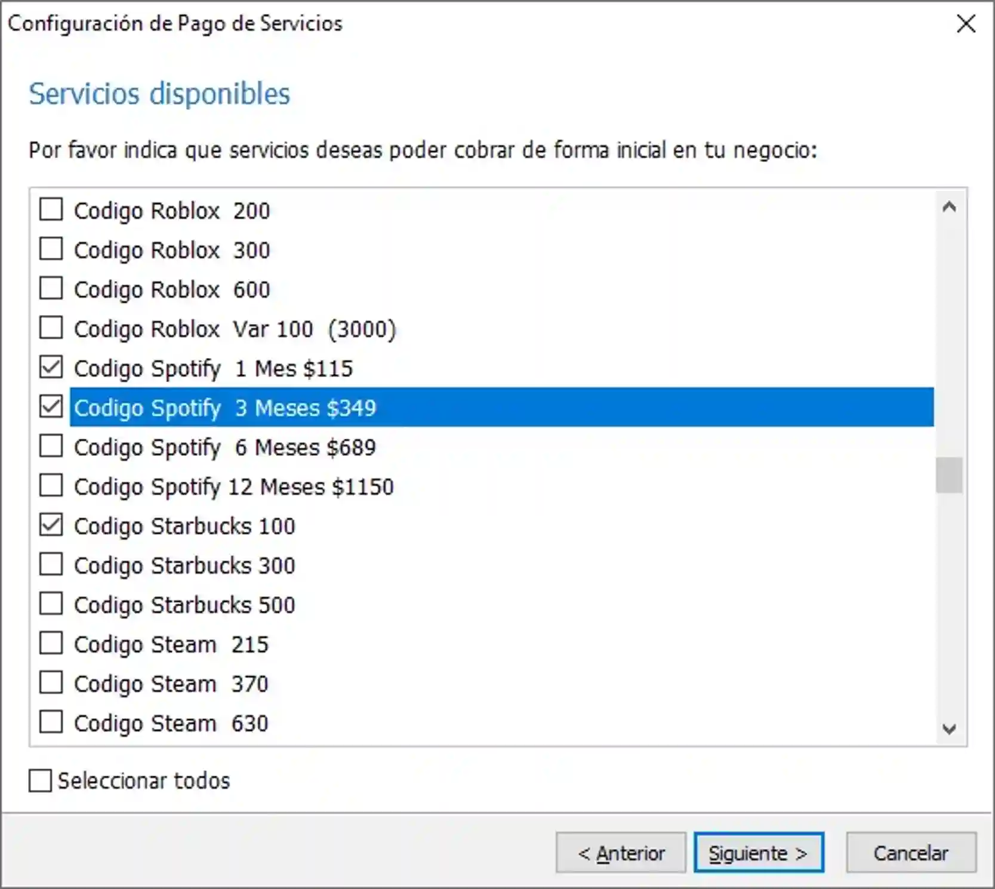Tick Codigo Spotify 12 Meses $1150 checkbox
Image resolution: width=995 pixels, height=889 pixels.
[x=51, y=486]
